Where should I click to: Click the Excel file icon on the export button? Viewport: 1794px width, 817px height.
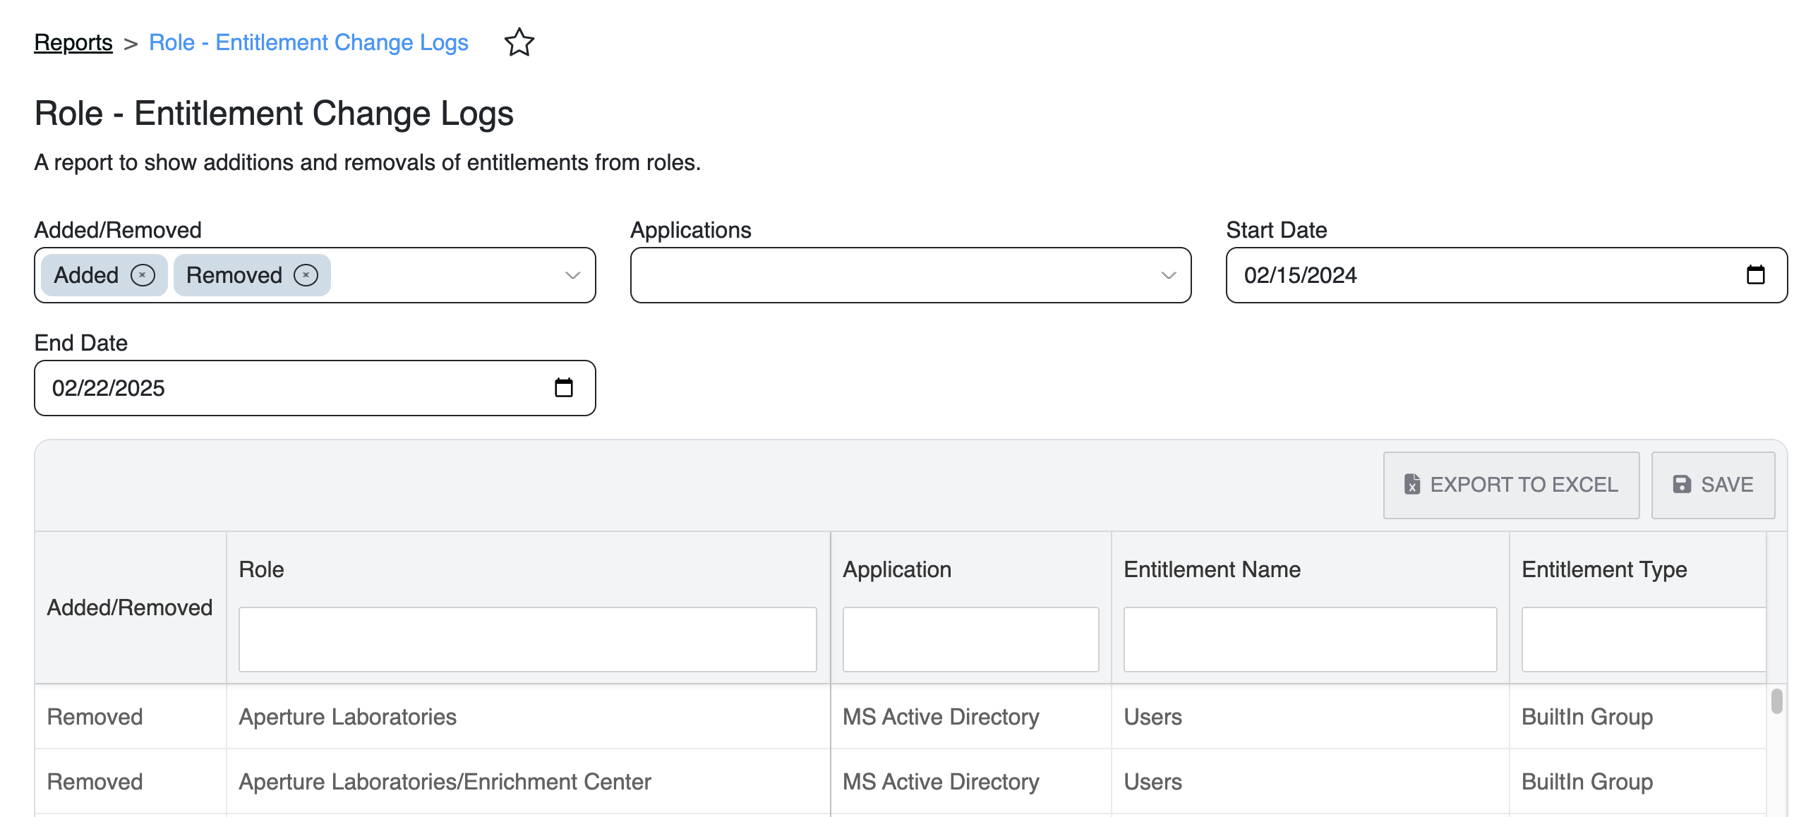click(x=1411, y=485)
